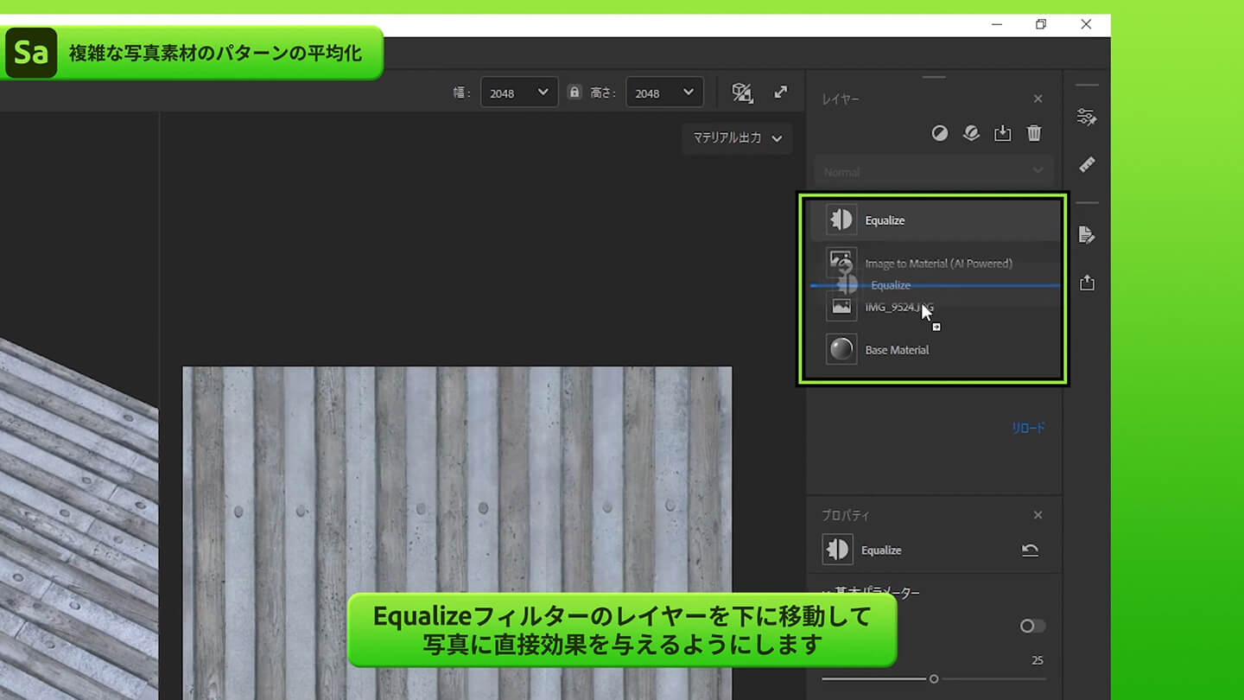The image size is (1244, 700).
Task: Open the settings sliders icon in right sidebar
Action: coord(1087,118)
